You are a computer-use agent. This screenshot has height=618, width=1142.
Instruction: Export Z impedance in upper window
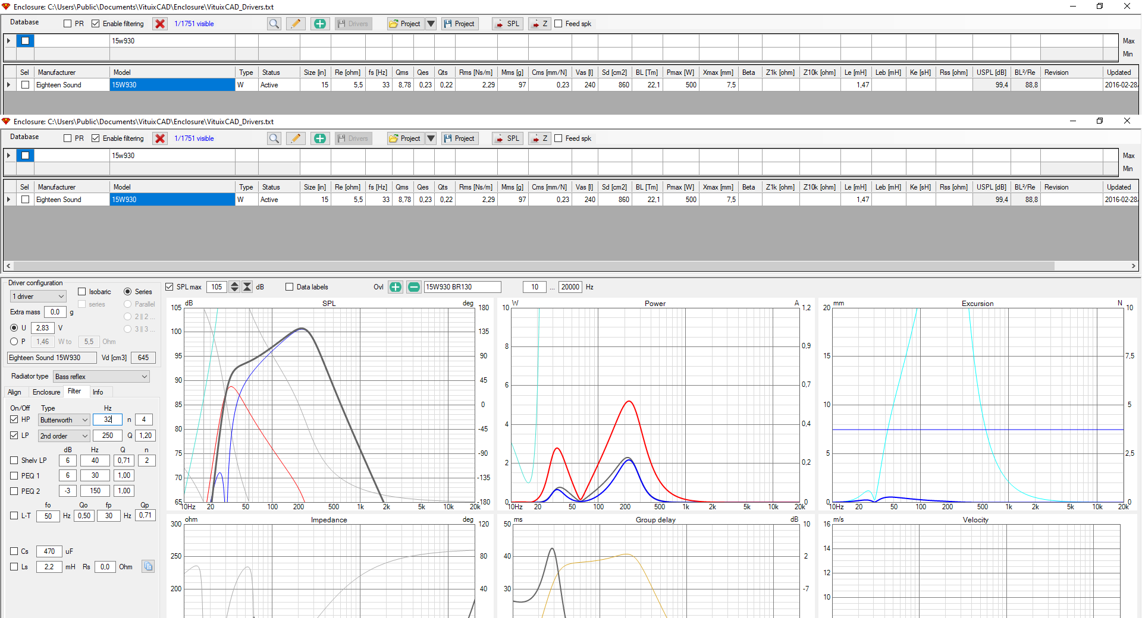pyautogui.click(x=539, y=24)
